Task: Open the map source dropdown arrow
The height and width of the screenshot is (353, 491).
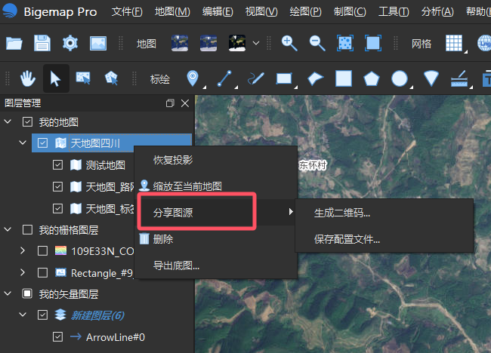Action: 256,43
